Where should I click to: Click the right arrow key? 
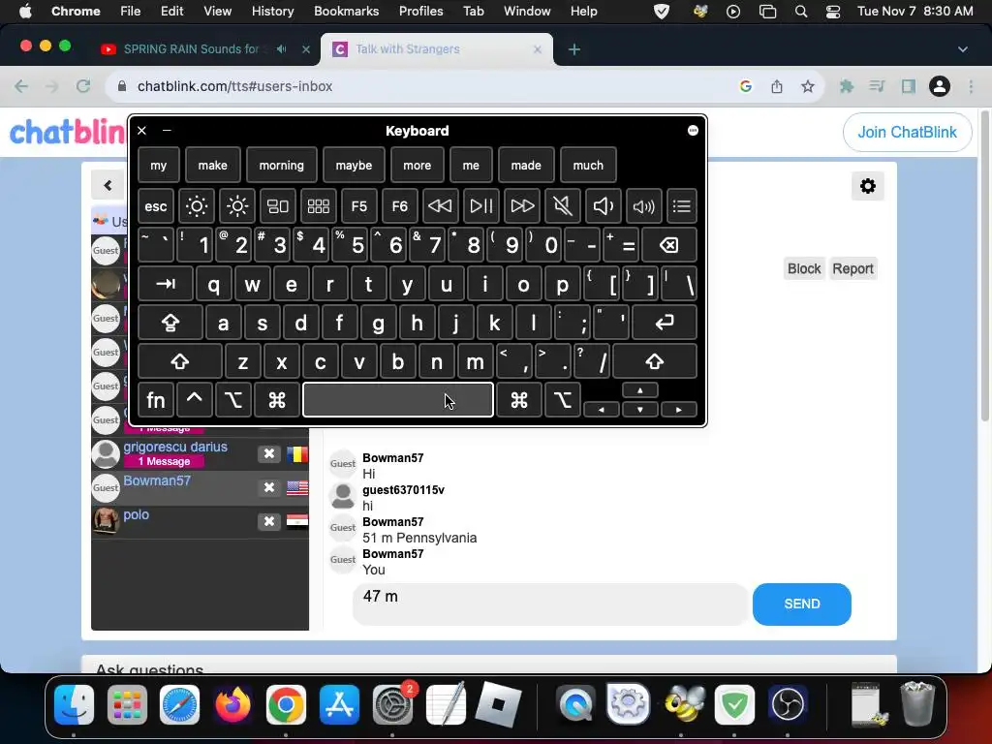(x=679, y=410)
